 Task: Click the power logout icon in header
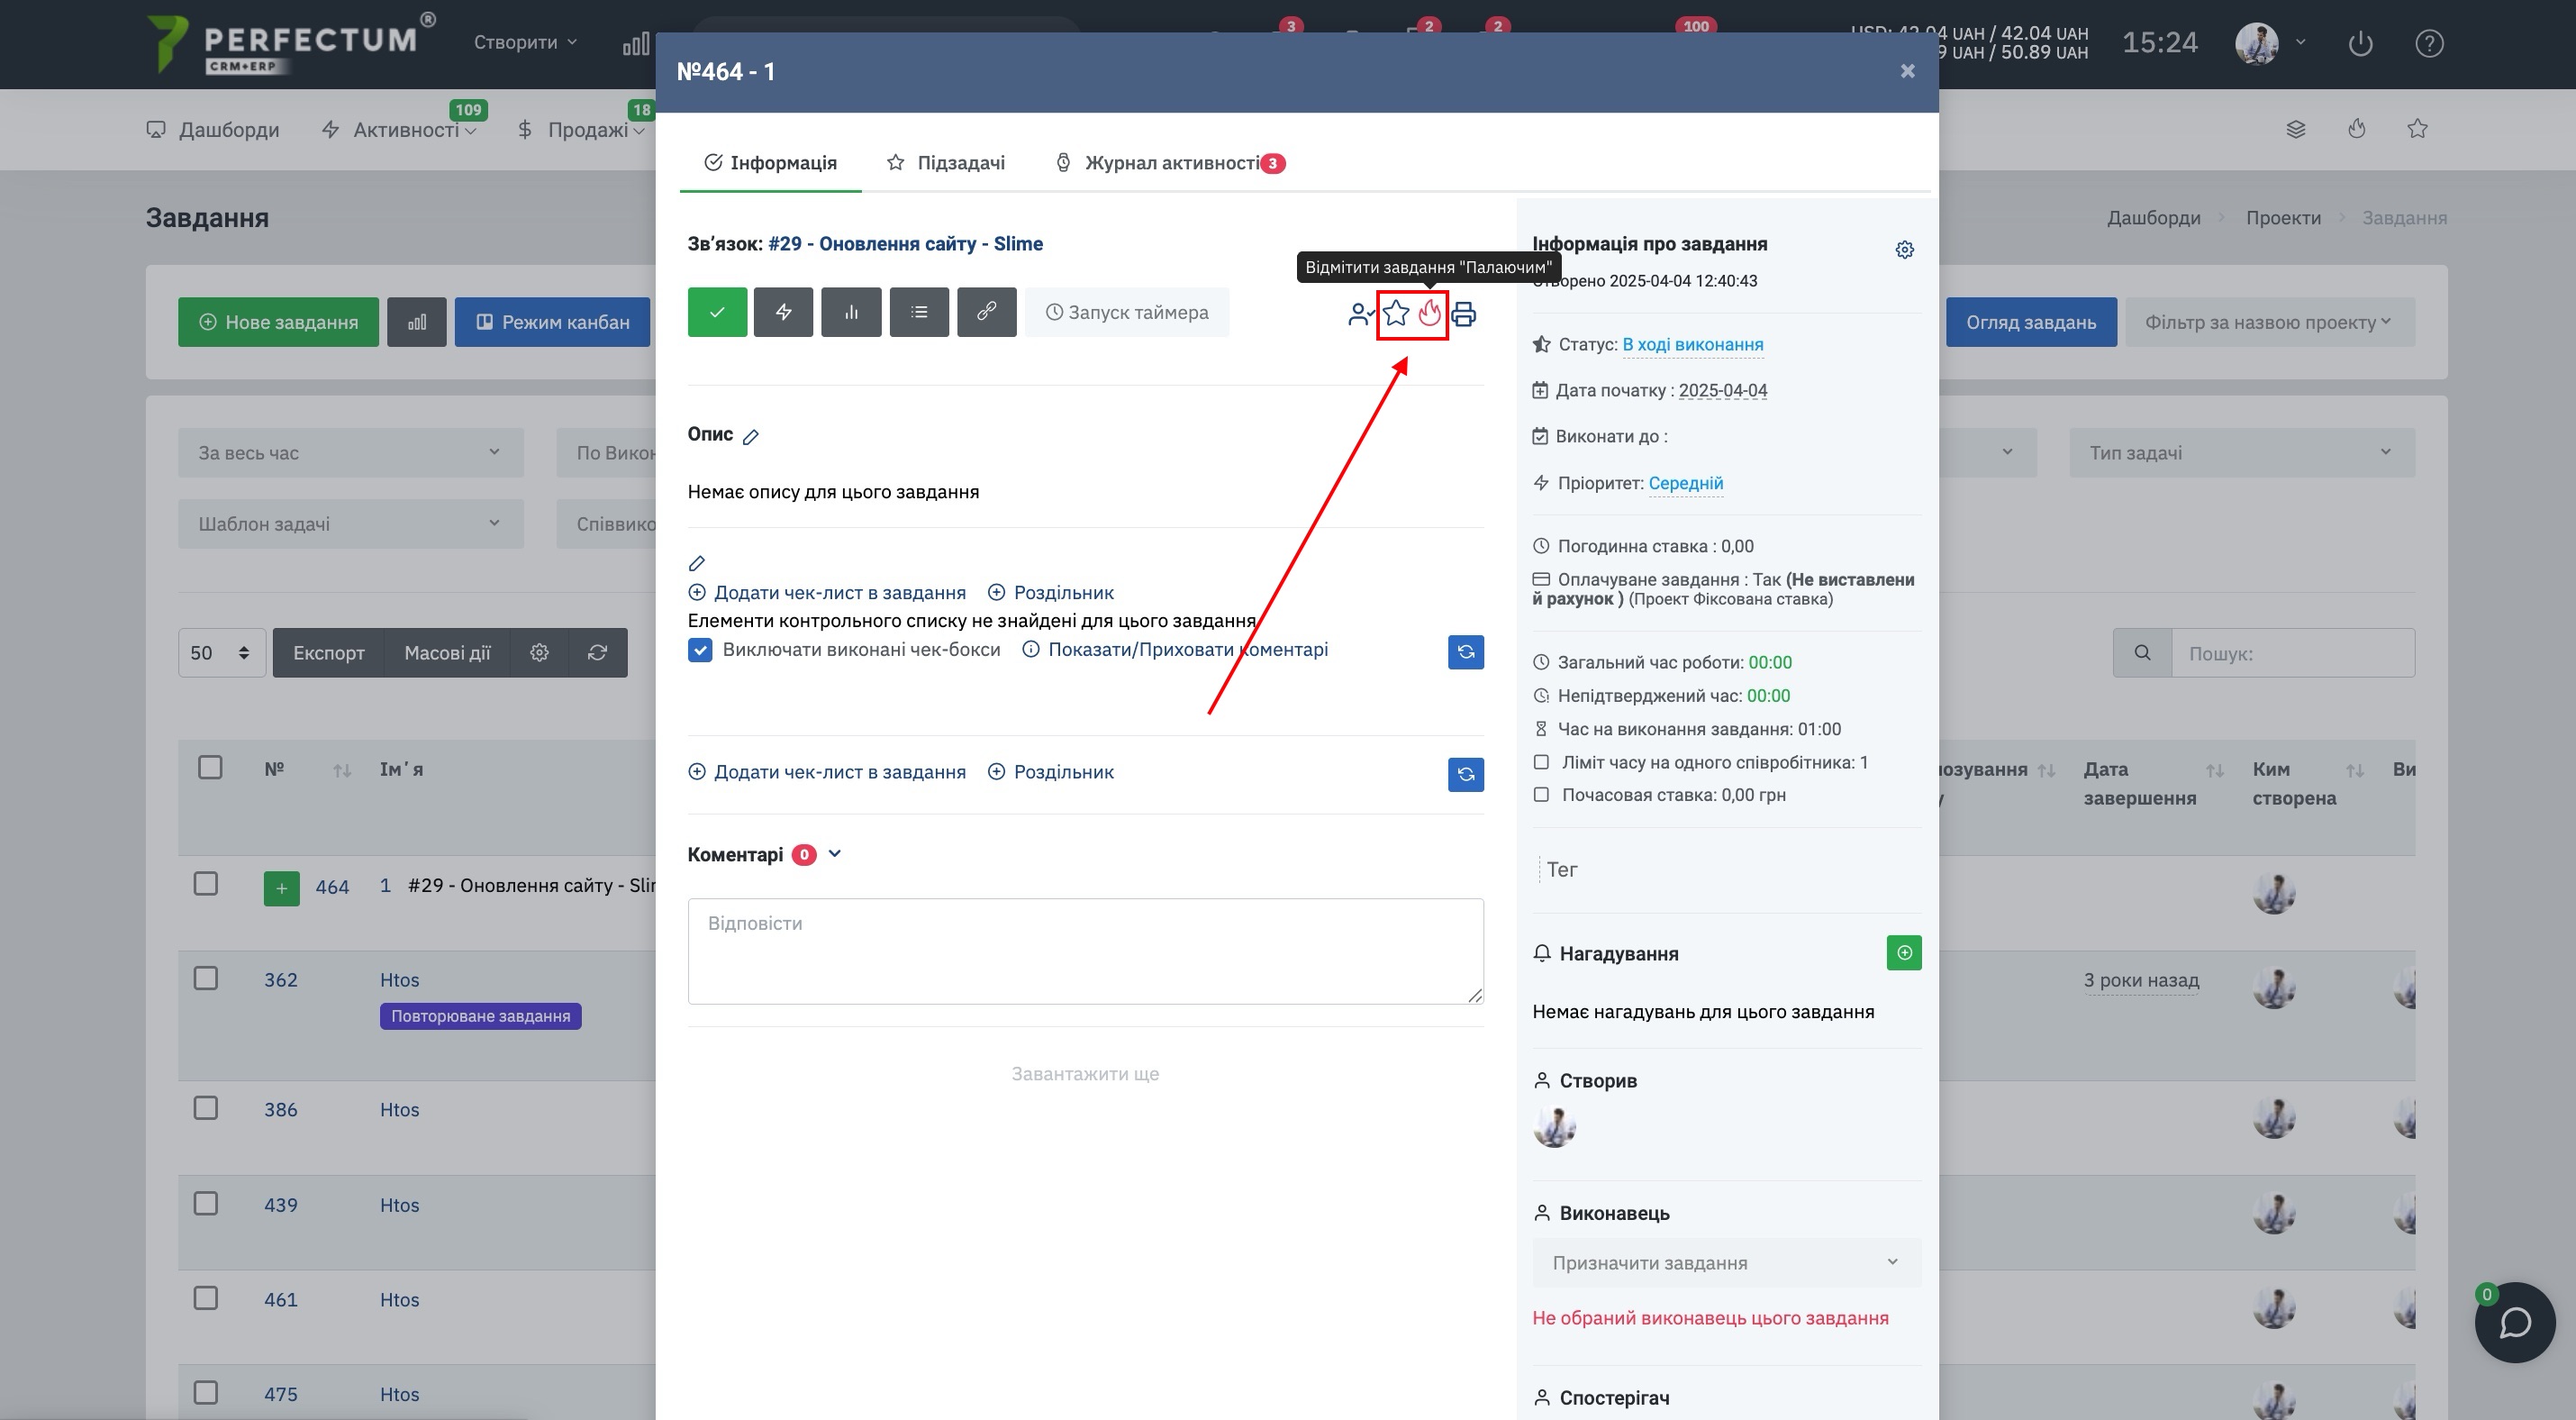pos(2360,44)
